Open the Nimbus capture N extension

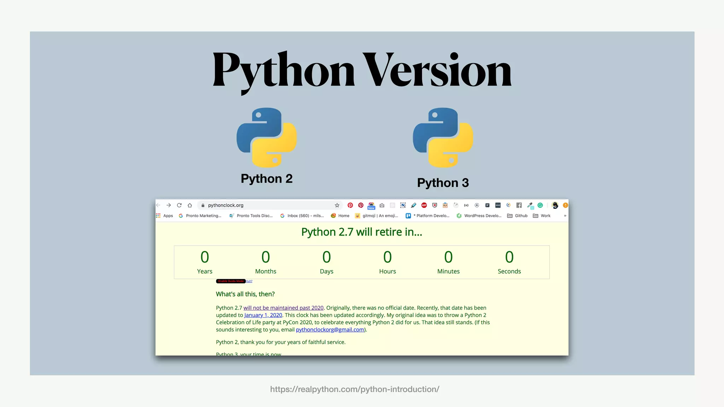(403, 205)
